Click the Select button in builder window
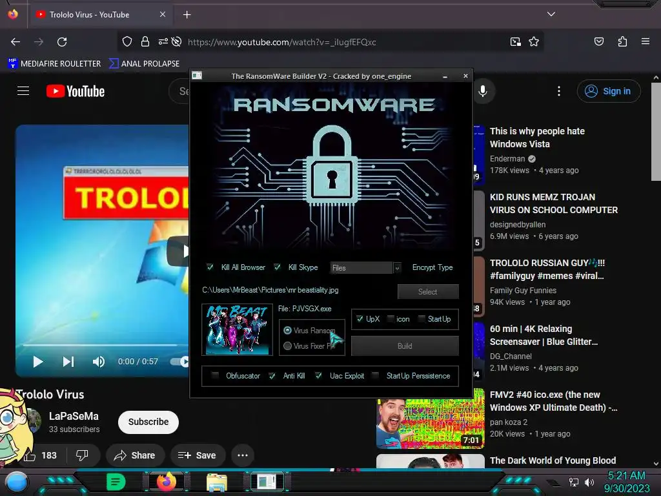Screen dimensions: 661x496 tap(428, 291)
